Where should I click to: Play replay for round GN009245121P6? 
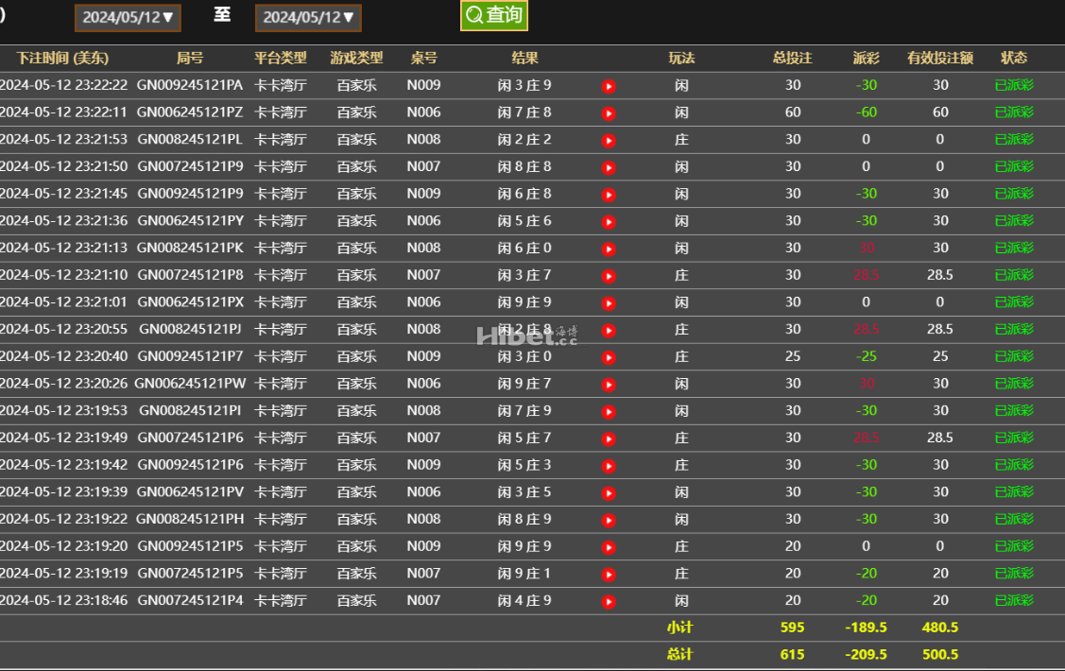pyautogui.click(x=609, y=467)
